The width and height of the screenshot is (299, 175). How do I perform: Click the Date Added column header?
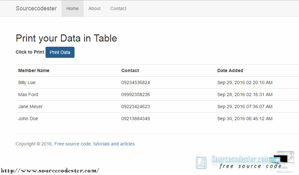click(x=230, y=70)
